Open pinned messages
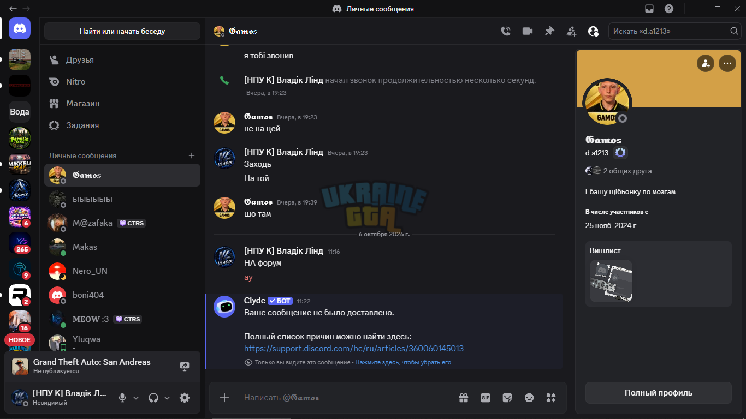 [549, 31]
